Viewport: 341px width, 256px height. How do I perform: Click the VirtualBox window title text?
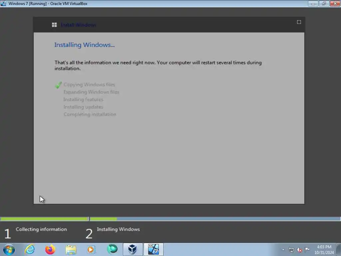48,3
